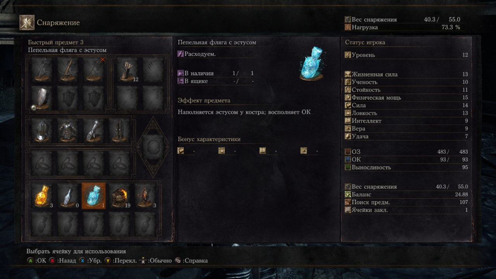
Task: Select the bow weapon slot
Action: [67, 70]
